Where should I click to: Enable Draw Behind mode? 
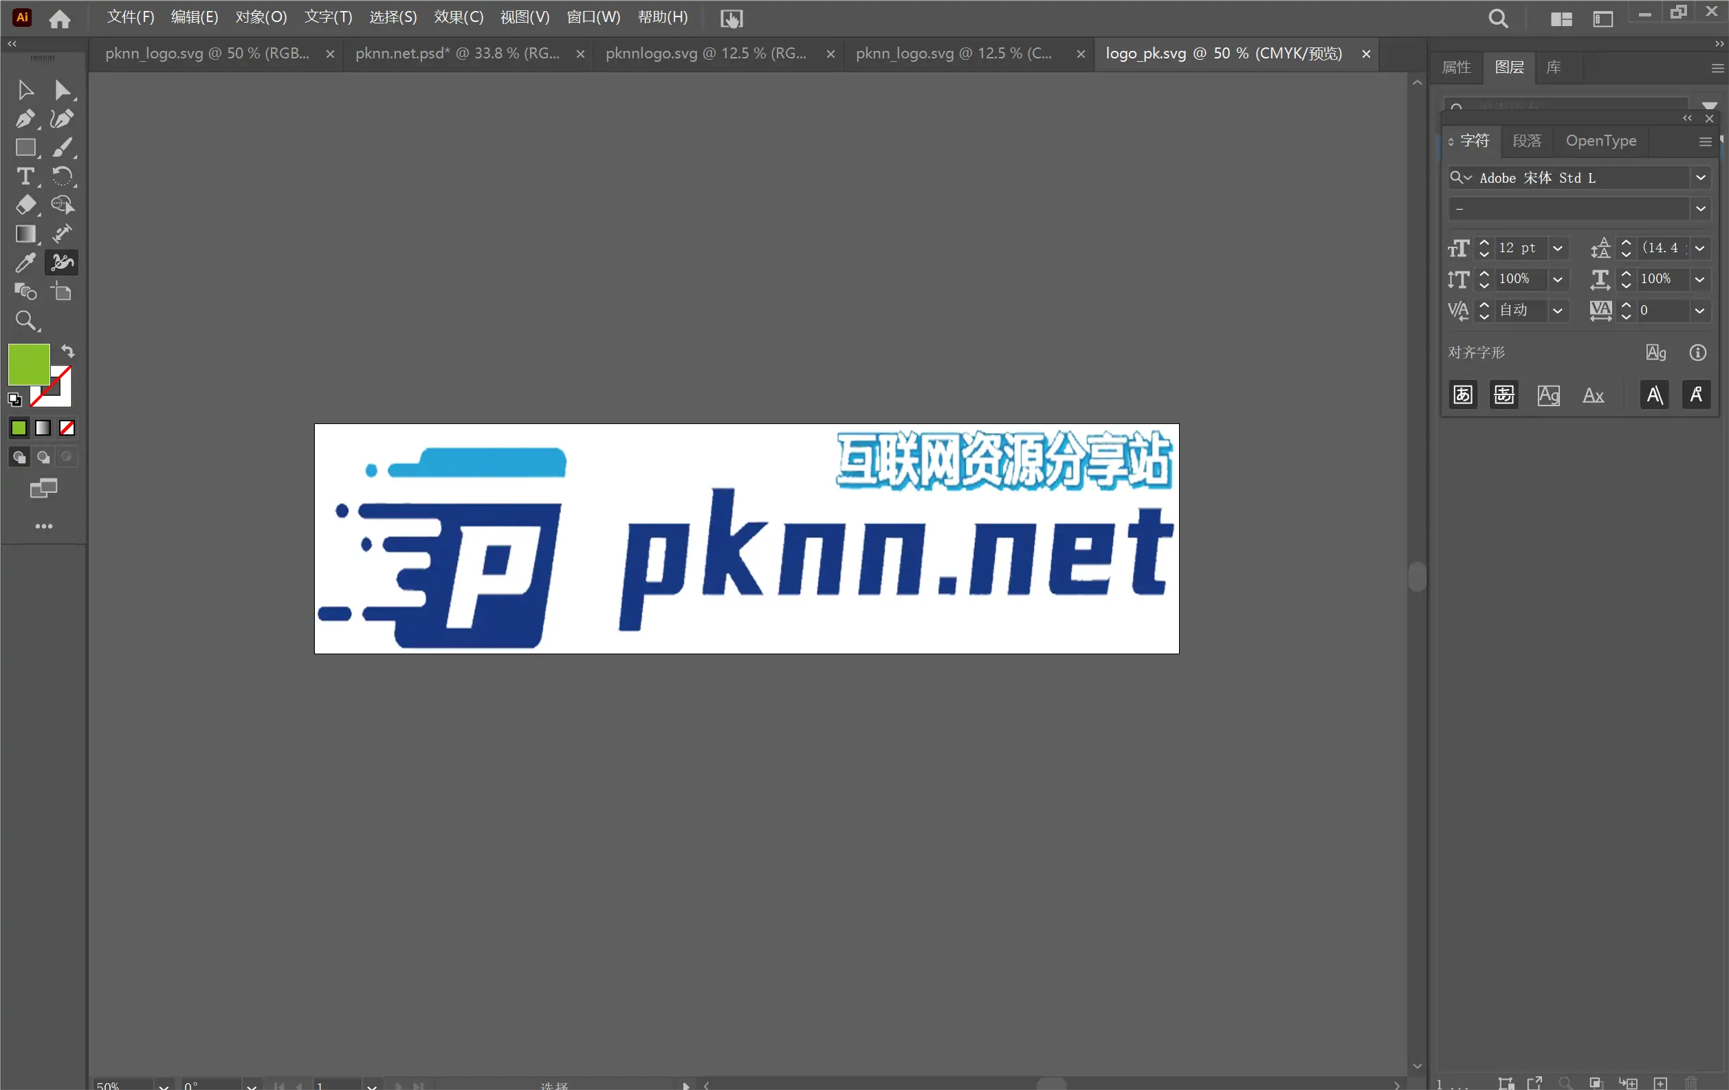[x=43, y=457]
